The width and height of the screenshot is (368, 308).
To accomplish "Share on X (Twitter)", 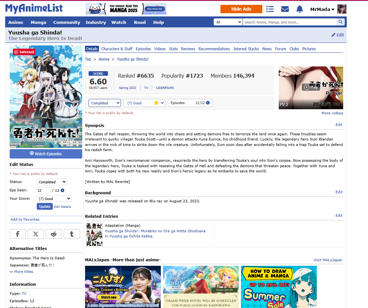I will 36,234.
